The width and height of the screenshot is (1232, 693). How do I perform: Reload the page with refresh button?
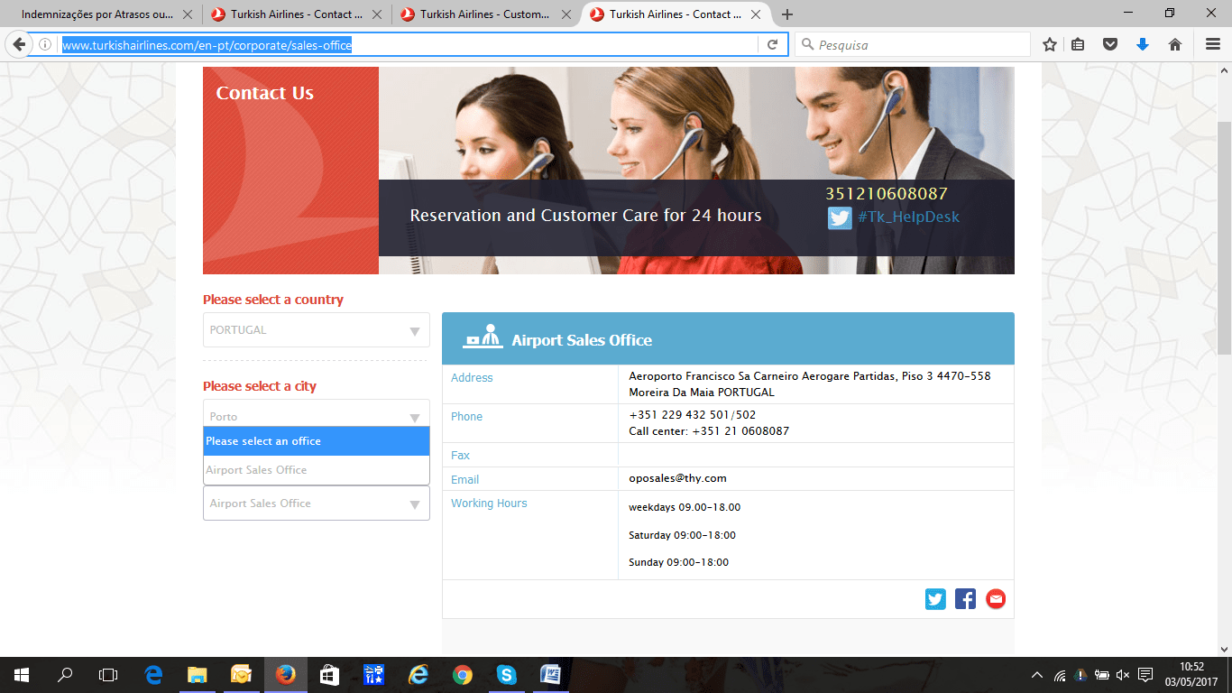pyautogui.click(x=772, y=44)
